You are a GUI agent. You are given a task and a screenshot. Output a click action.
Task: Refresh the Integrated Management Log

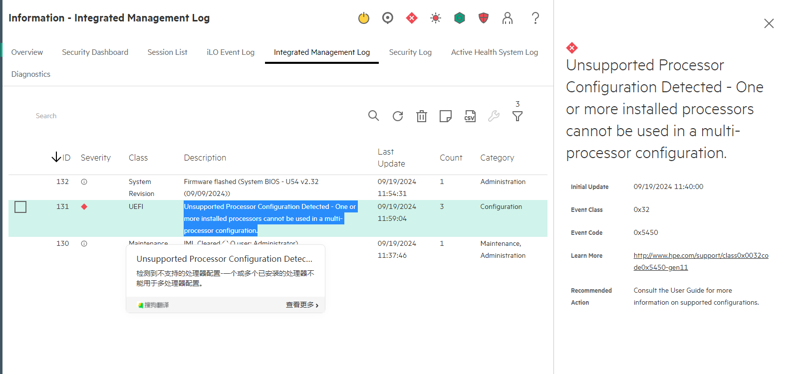pos(398,116)
